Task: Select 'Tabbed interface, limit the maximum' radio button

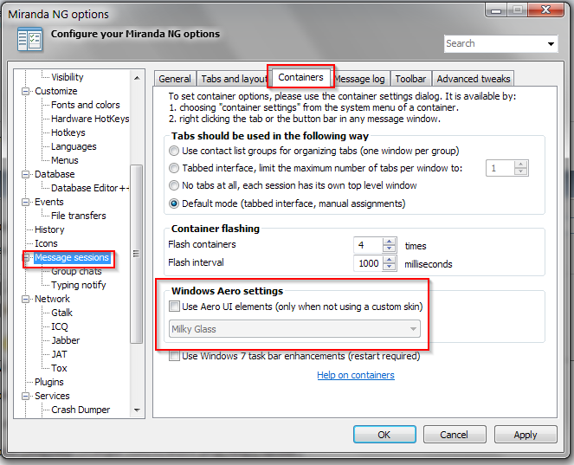Action: pyautogui.click(x=174, y=168)
